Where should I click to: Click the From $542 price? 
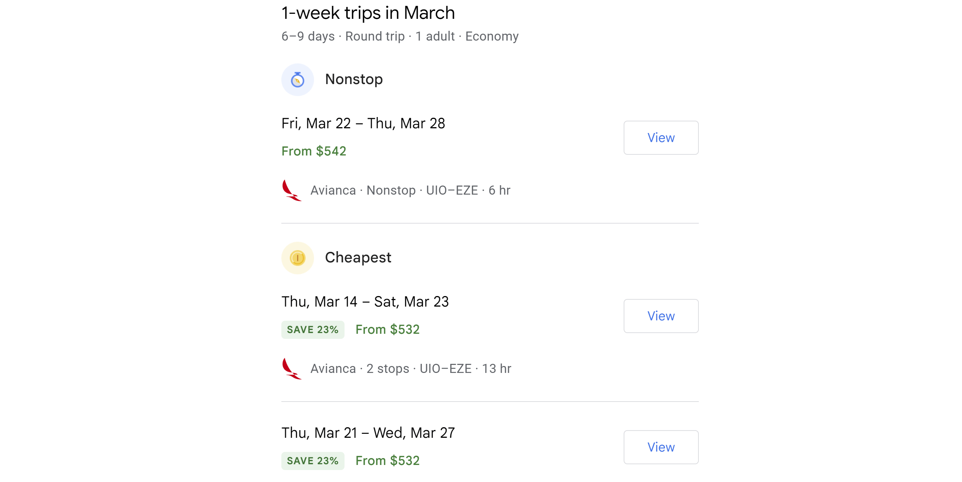coord(314,151)
